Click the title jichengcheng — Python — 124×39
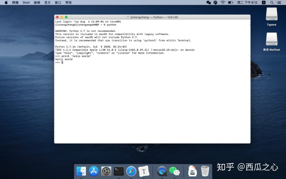 [x=154, y=17]
